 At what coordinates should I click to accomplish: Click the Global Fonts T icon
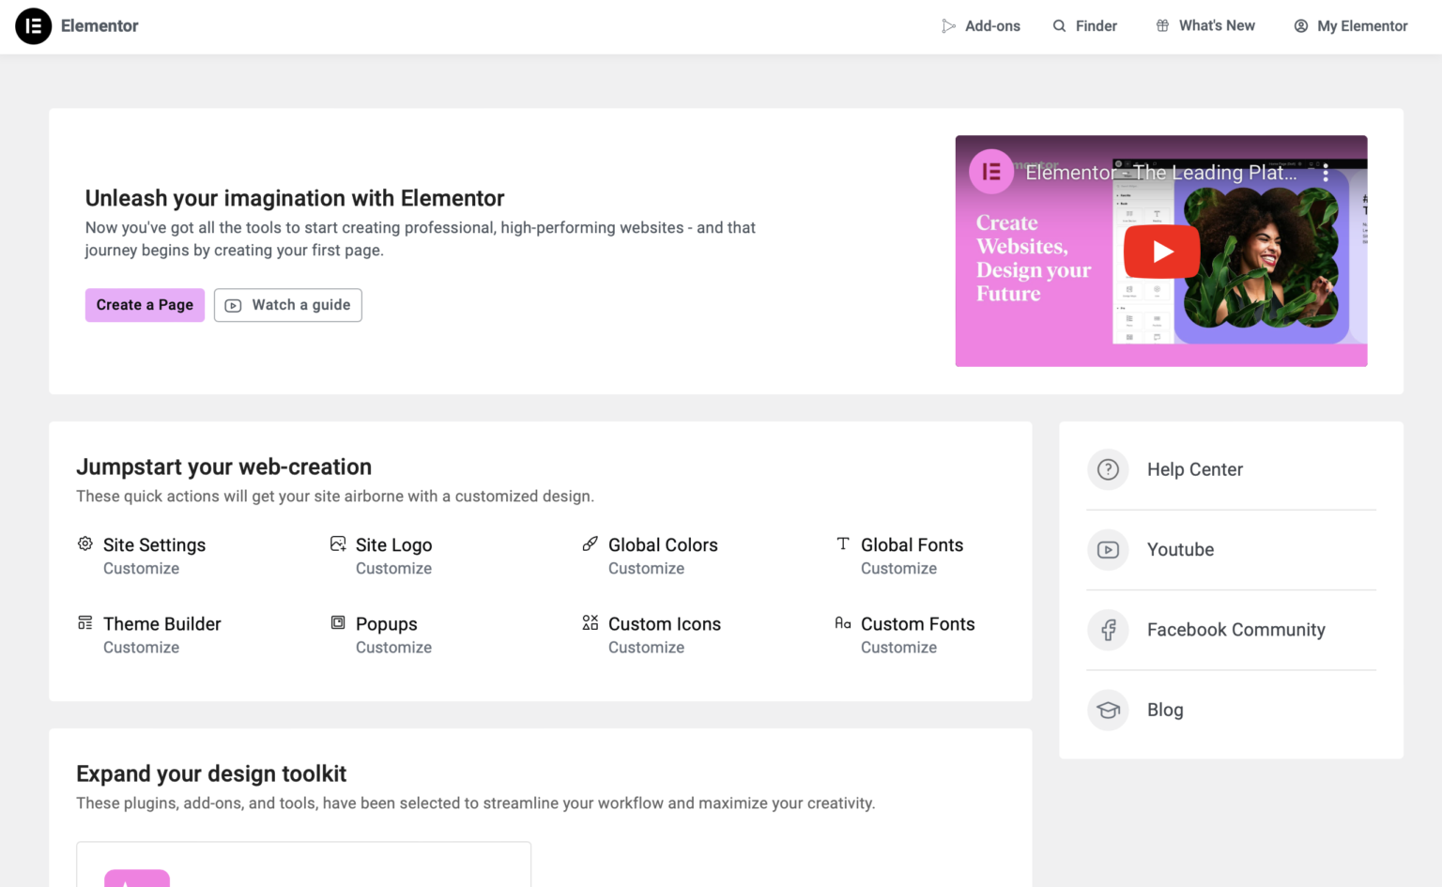[x=843, y=543]
